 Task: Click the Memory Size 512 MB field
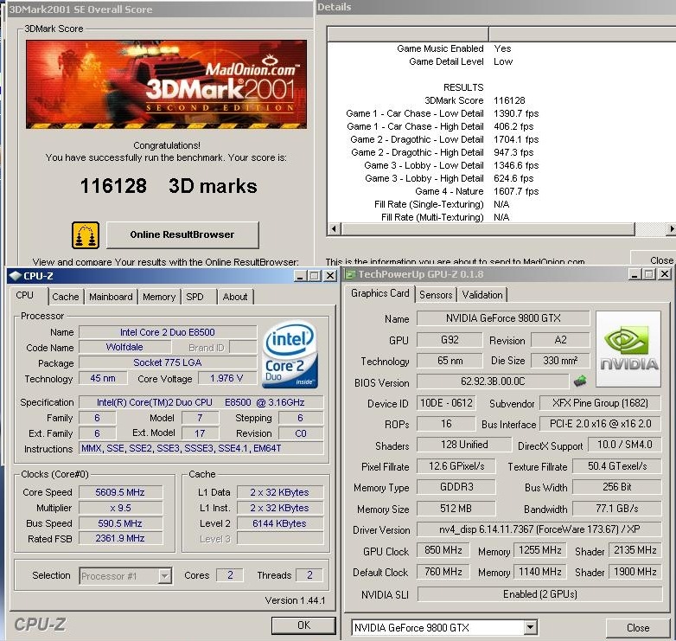click(456, 508)
